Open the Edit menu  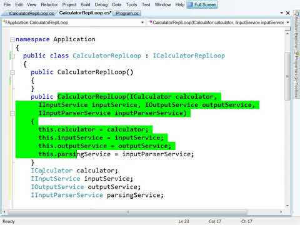coord(19,4)
